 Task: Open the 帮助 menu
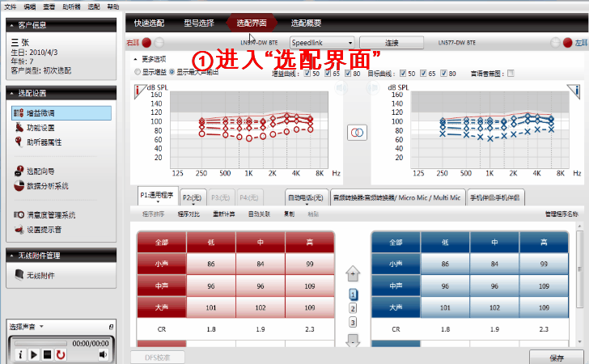[112, 6]
